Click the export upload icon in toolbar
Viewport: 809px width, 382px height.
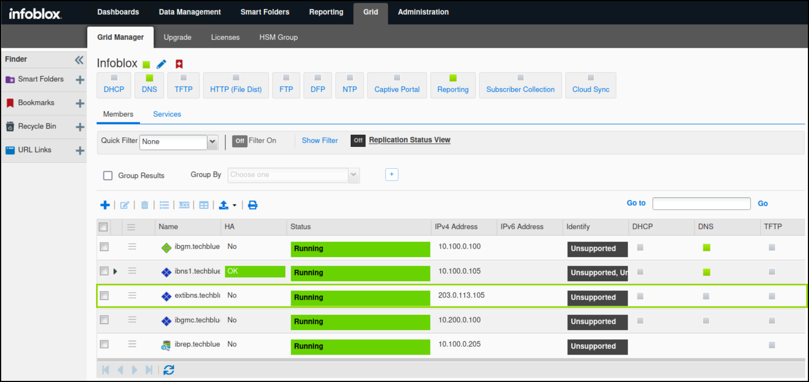tap(224, 205)
